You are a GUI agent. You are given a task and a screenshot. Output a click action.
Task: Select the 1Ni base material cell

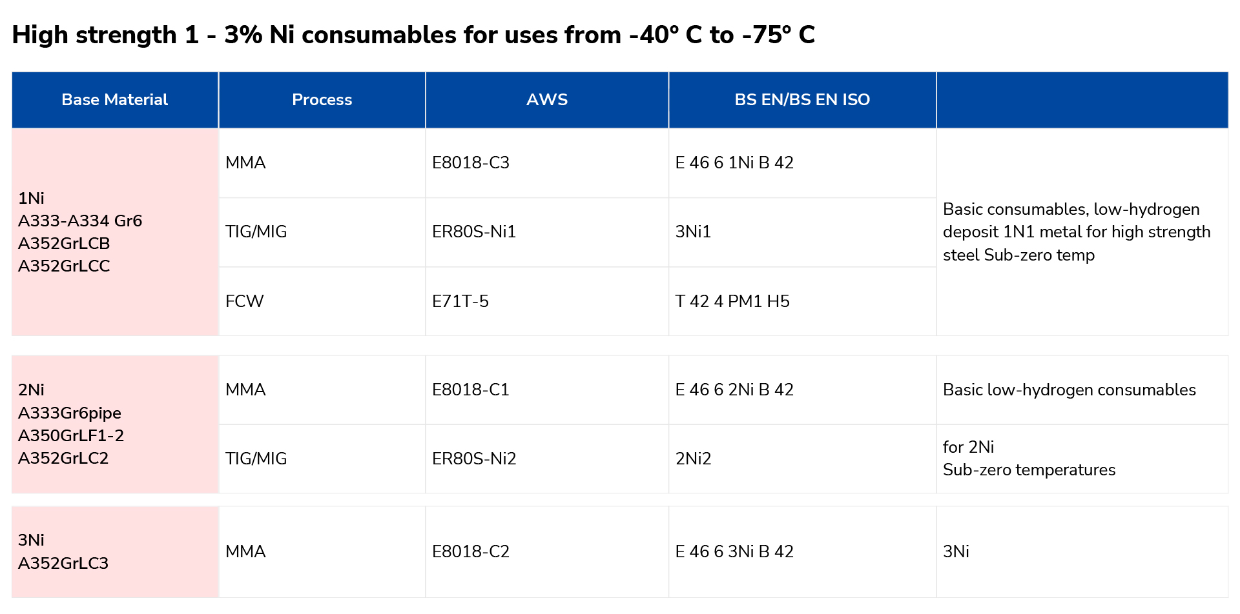coord(115,232)
